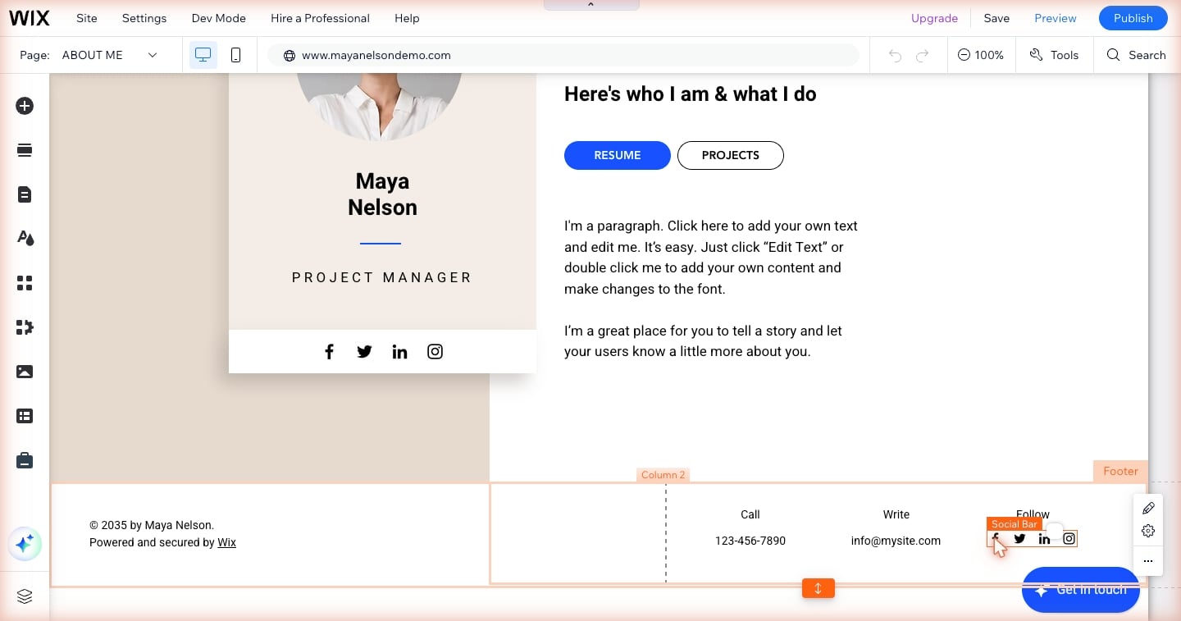Open the Media image icon in the sidebar
1181x621 pixels.
click(x=25, y=372)
